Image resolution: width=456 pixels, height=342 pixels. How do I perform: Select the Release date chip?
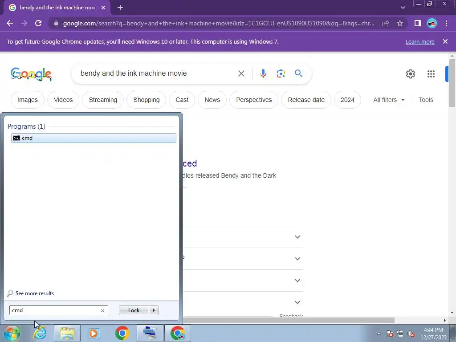306,100
